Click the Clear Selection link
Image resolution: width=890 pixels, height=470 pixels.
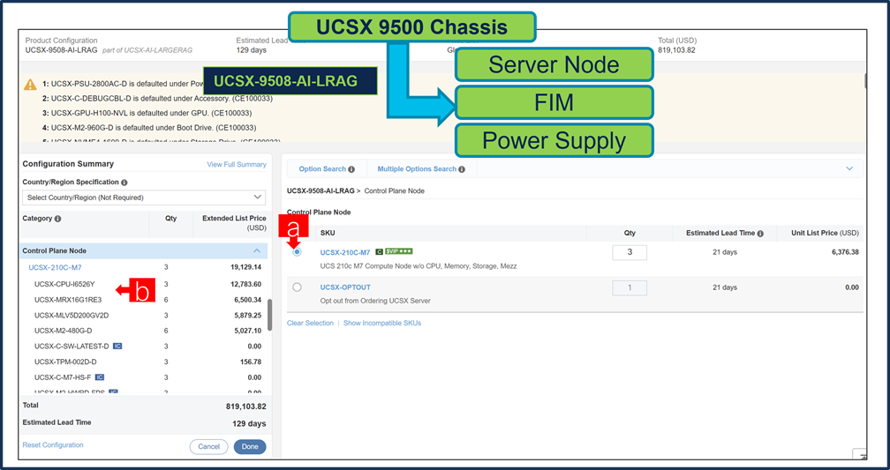310,323
